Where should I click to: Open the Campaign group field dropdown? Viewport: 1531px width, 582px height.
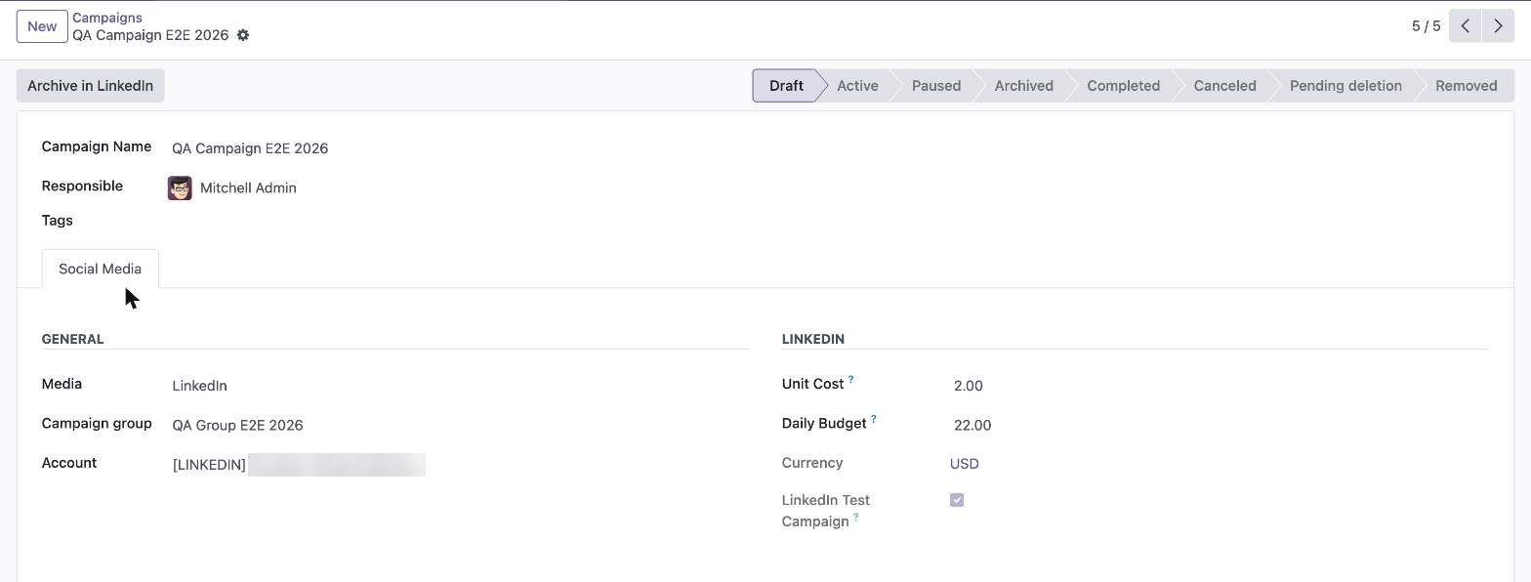coord(459,425)
